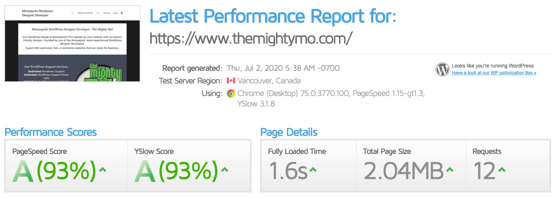Screen dimensions: 557x198
Task: Open the WP optimization tips link
Action: (494, 73)
